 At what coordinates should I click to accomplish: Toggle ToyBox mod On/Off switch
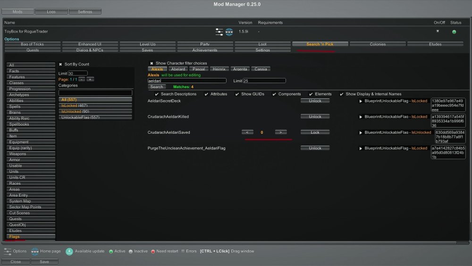438,31
